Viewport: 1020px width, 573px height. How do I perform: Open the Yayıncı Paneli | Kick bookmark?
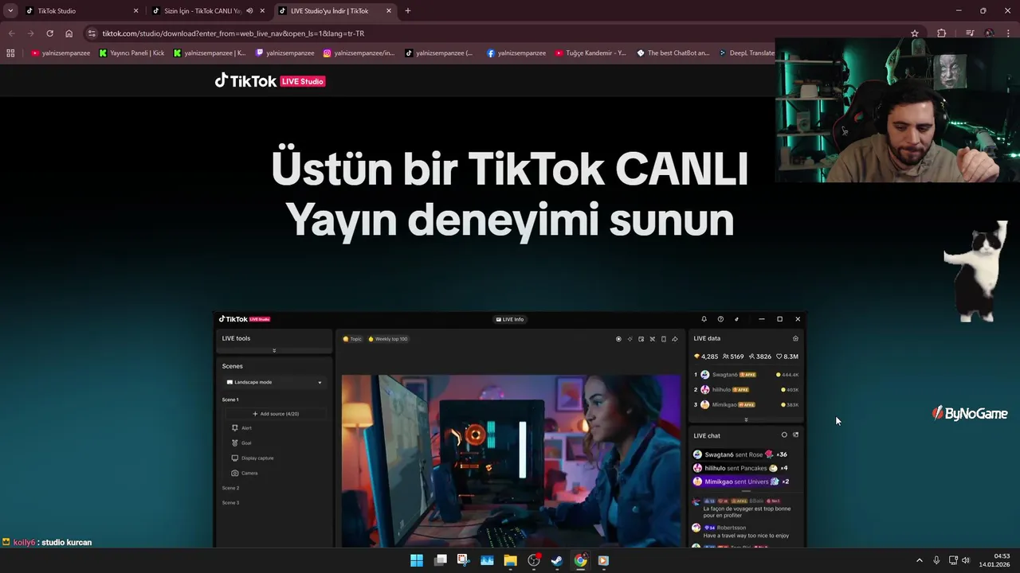(x=131, y=53)
